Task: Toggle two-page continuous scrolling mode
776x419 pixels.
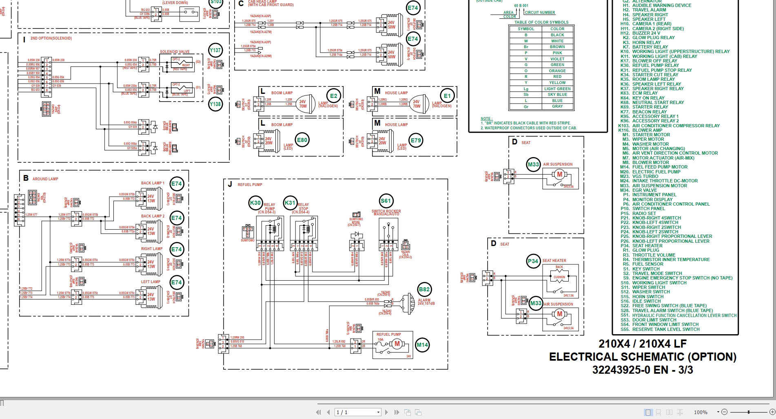Action: pos(680,412)
